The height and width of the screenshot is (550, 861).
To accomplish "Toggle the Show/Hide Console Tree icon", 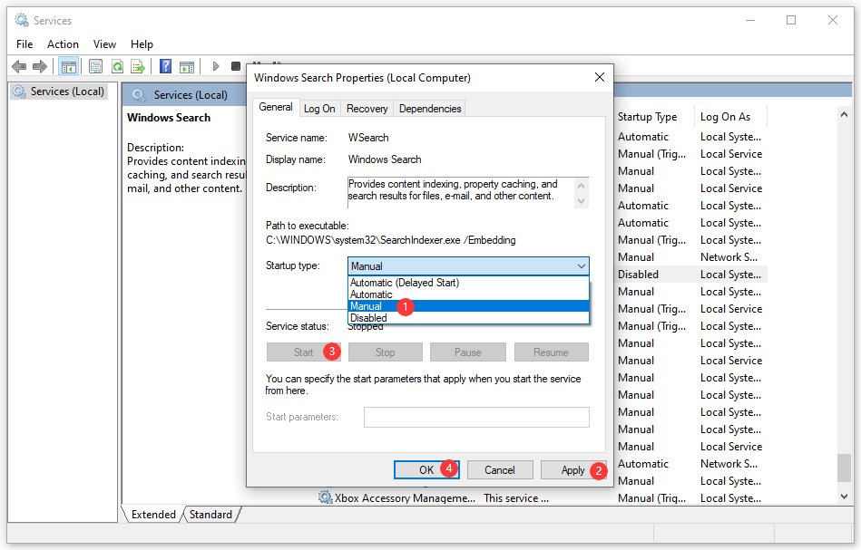I will [68, 65].
